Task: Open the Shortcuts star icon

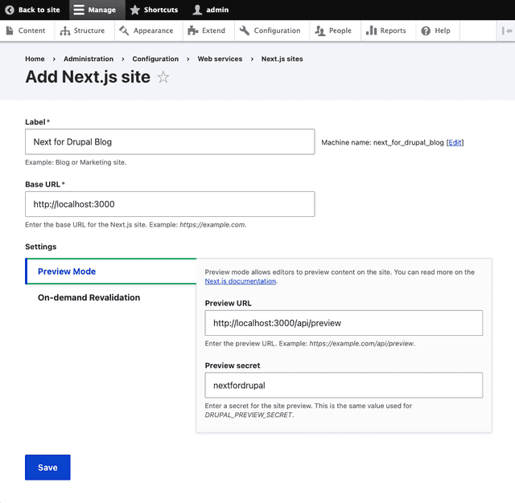Action: point(134,10)
